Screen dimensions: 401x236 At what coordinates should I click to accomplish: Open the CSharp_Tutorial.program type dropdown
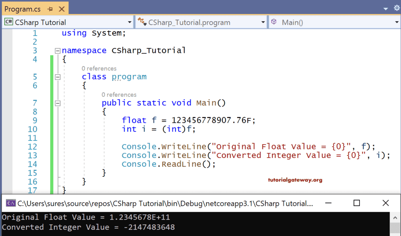263,22
